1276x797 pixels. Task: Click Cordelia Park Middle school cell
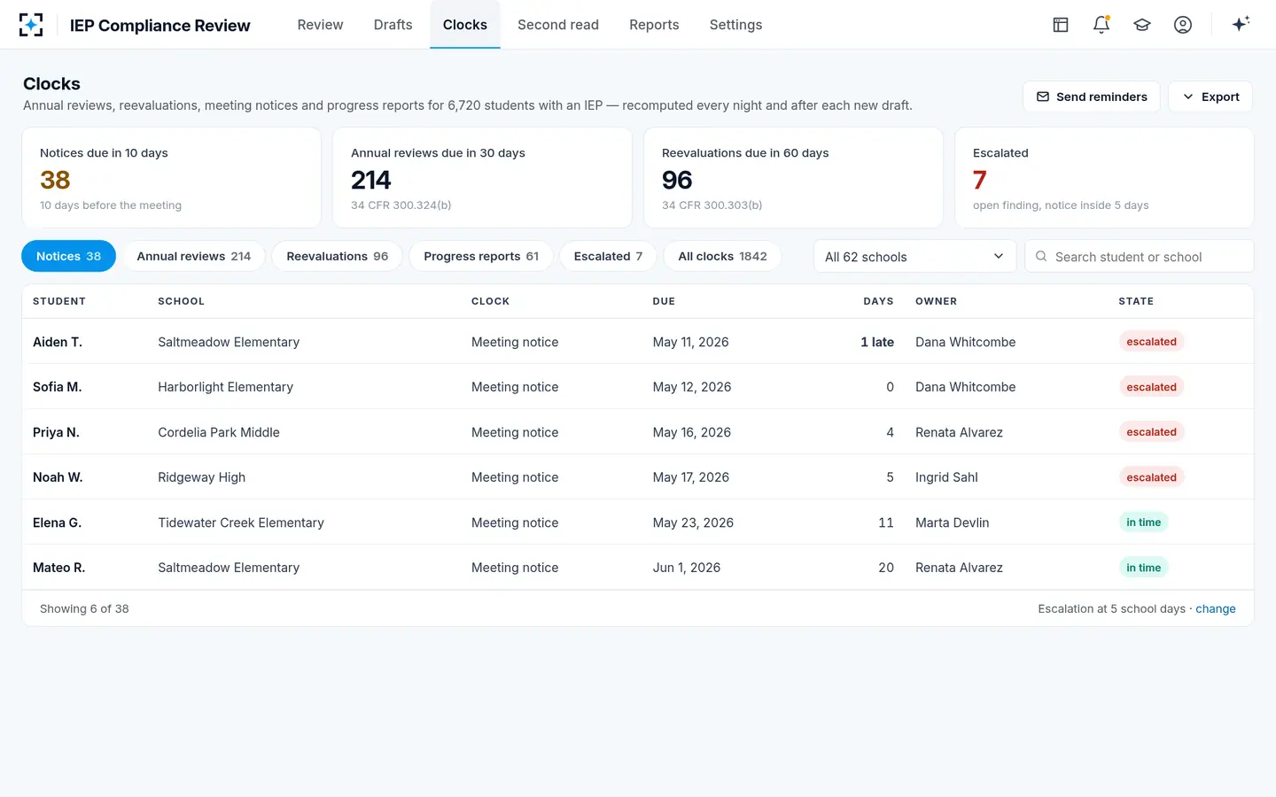tap(219, 432)
